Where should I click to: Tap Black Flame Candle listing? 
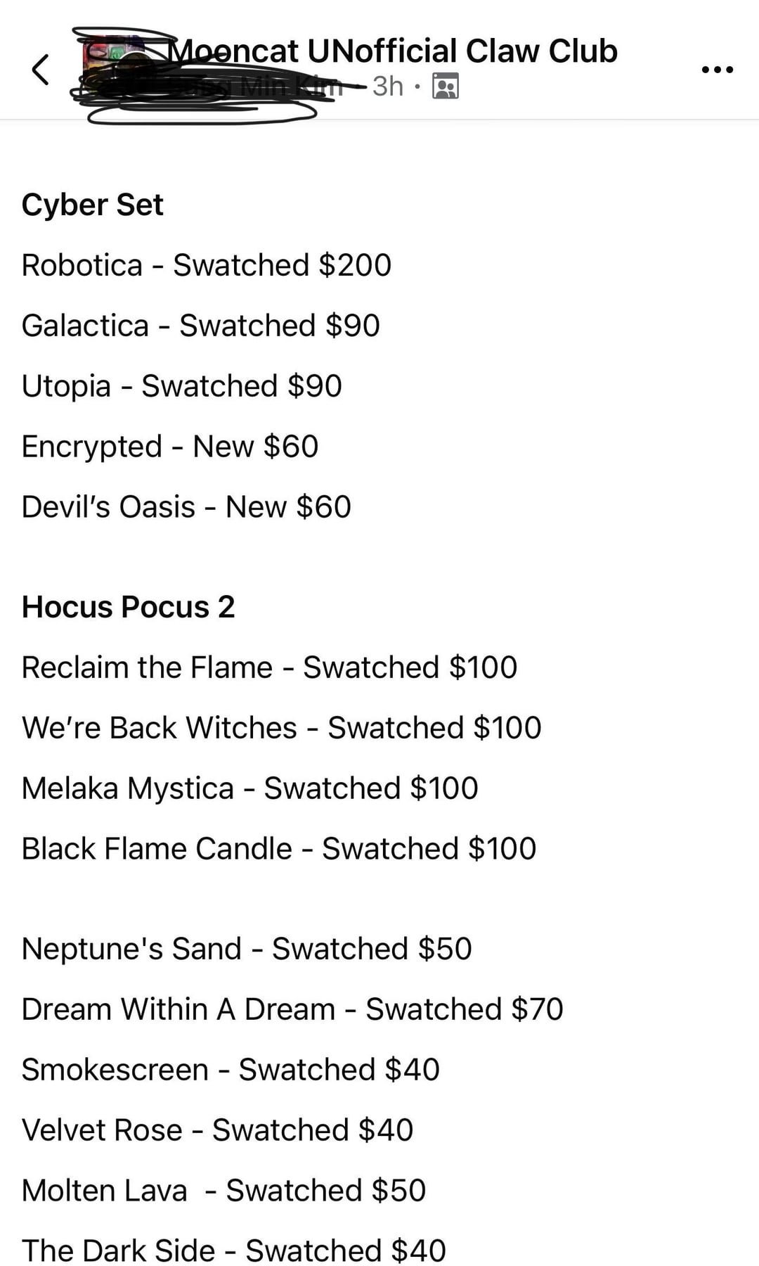point(279,849)
